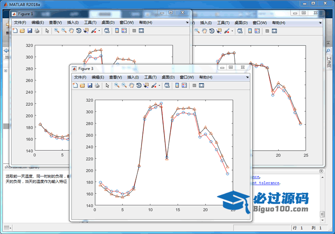This screenshot has height=234, width=335.
Task: Activate Zoom In tool in Figure 1
Action: pos(57,31)
